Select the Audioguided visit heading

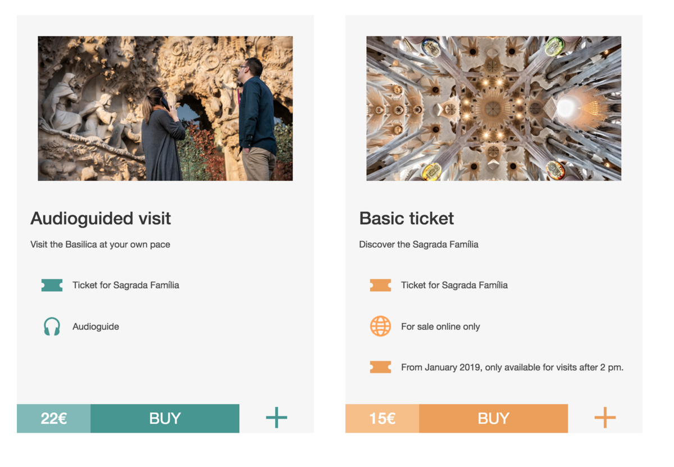(x=101, y=218)
